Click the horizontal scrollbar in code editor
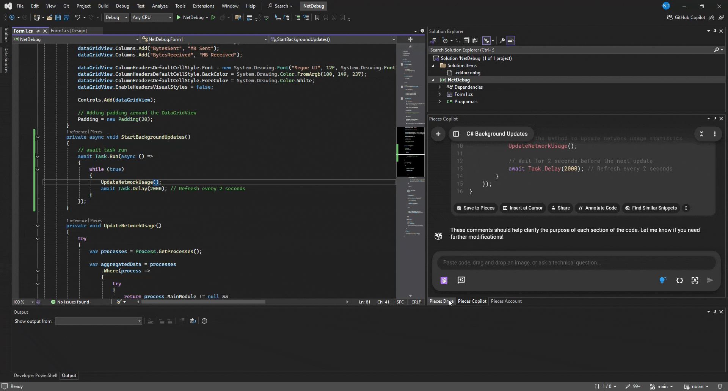Viewport: 728px width, 391px height. [x=203, y=302]
